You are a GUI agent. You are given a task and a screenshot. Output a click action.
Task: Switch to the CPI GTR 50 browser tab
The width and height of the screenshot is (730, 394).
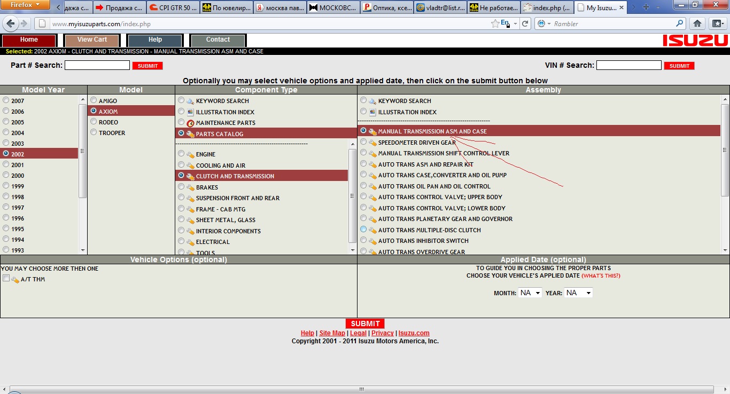173,8
